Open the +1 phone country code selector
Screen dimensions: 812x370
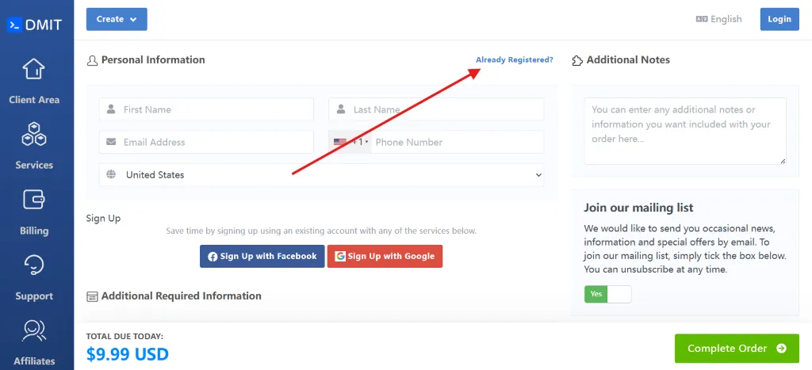[x=350, y=143]
